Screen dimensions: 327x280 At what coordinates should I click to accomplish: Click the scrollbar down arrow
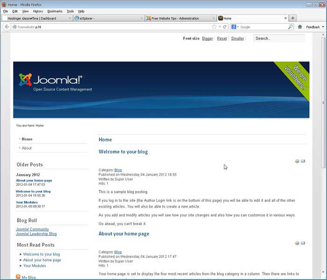[x=323, y=272]
